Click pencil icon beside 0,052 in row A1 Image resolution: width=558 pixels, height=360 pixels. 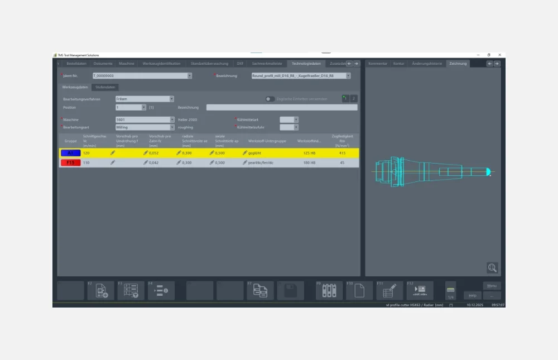coord(146,152)
